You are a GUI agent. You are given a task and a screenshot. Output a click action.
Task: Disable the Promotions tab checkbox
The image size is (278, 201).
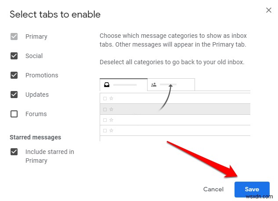coord(14,75)
